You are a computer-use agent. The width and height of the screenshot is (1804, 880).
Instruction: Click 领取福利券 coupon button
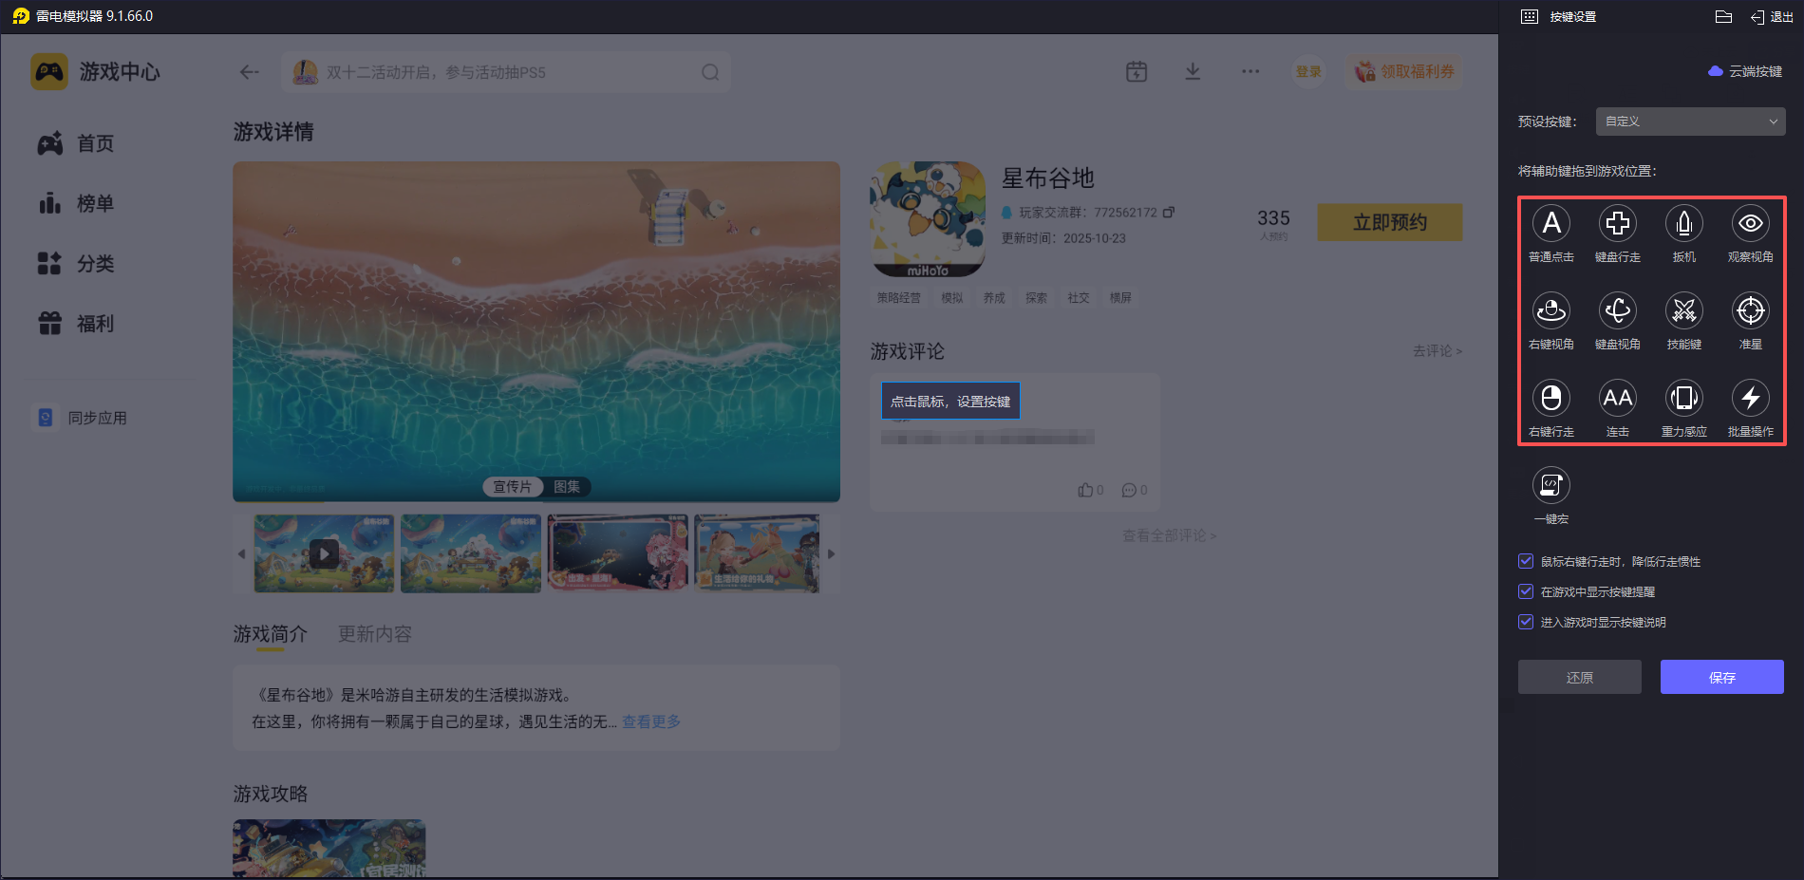[1404, 71]
